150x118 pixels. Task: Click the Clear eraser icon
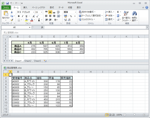(118, 20)
